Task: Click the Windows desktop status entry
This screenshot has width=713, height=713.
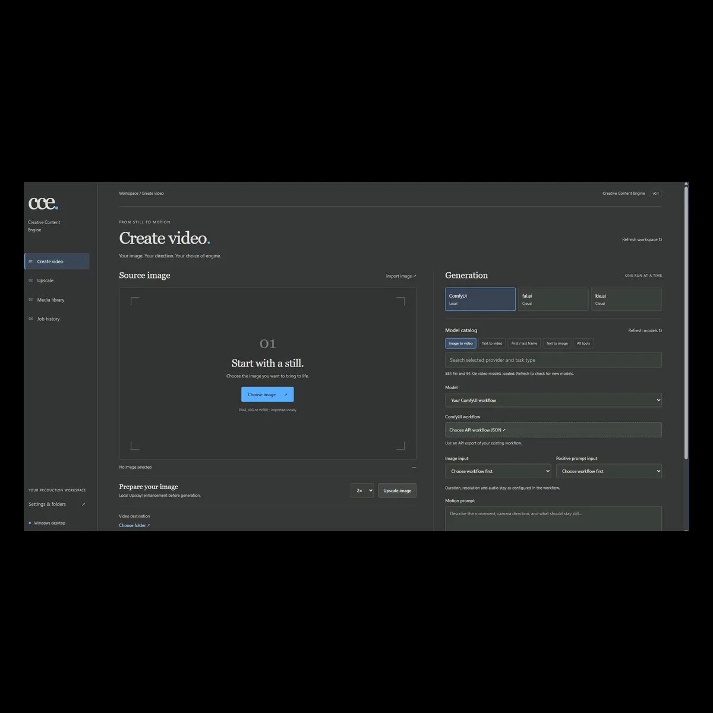Action: coord(47,523)
